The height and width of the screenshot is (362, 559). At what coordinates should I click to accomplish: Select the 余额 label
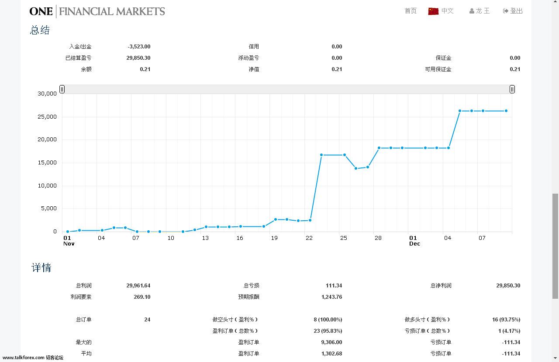coord(86,69)
